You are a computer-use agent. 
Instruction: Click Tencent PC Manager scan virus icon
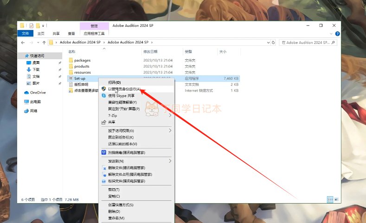point(103,153)
